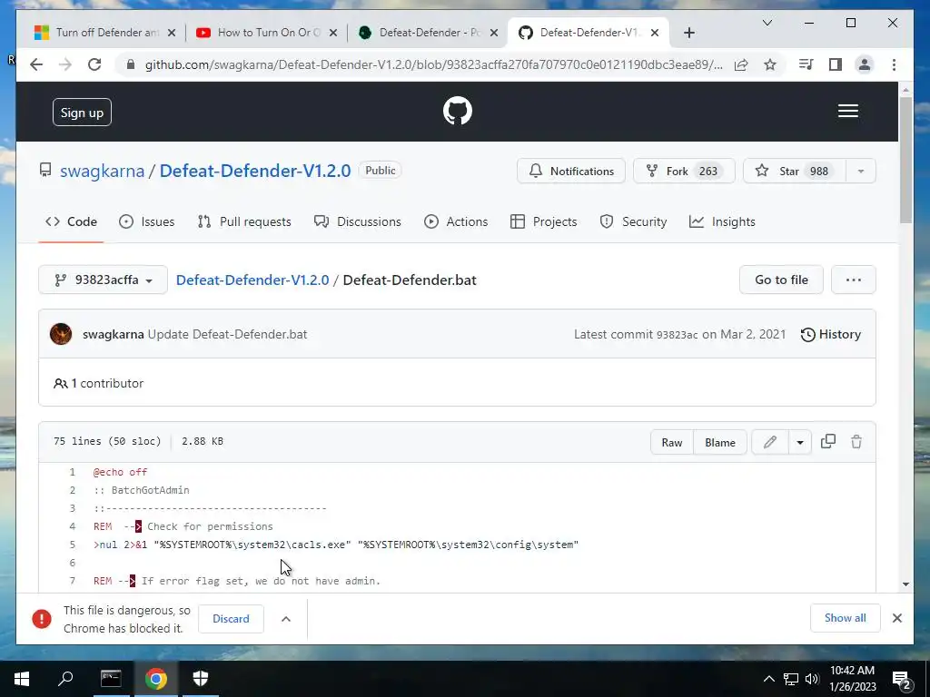The height and width of the screenshot is (697, 930).
Task: Expand blocked download options chevron
Action: pos(286,619)
